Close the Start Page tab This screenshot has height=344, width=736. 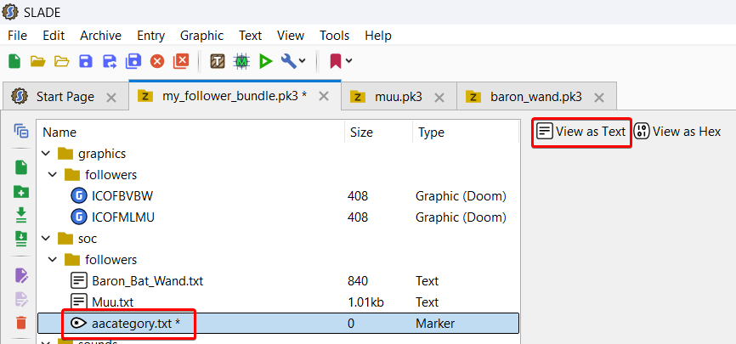(111, 98)
